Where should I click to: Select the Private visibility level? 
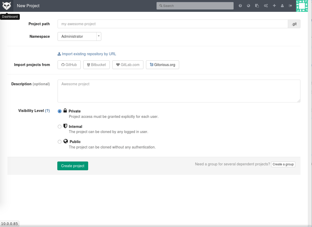pyautogui.click(x=60, y=111)
